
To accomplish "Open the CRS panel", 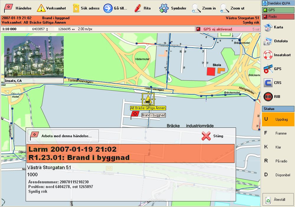I will click(268, 83).
